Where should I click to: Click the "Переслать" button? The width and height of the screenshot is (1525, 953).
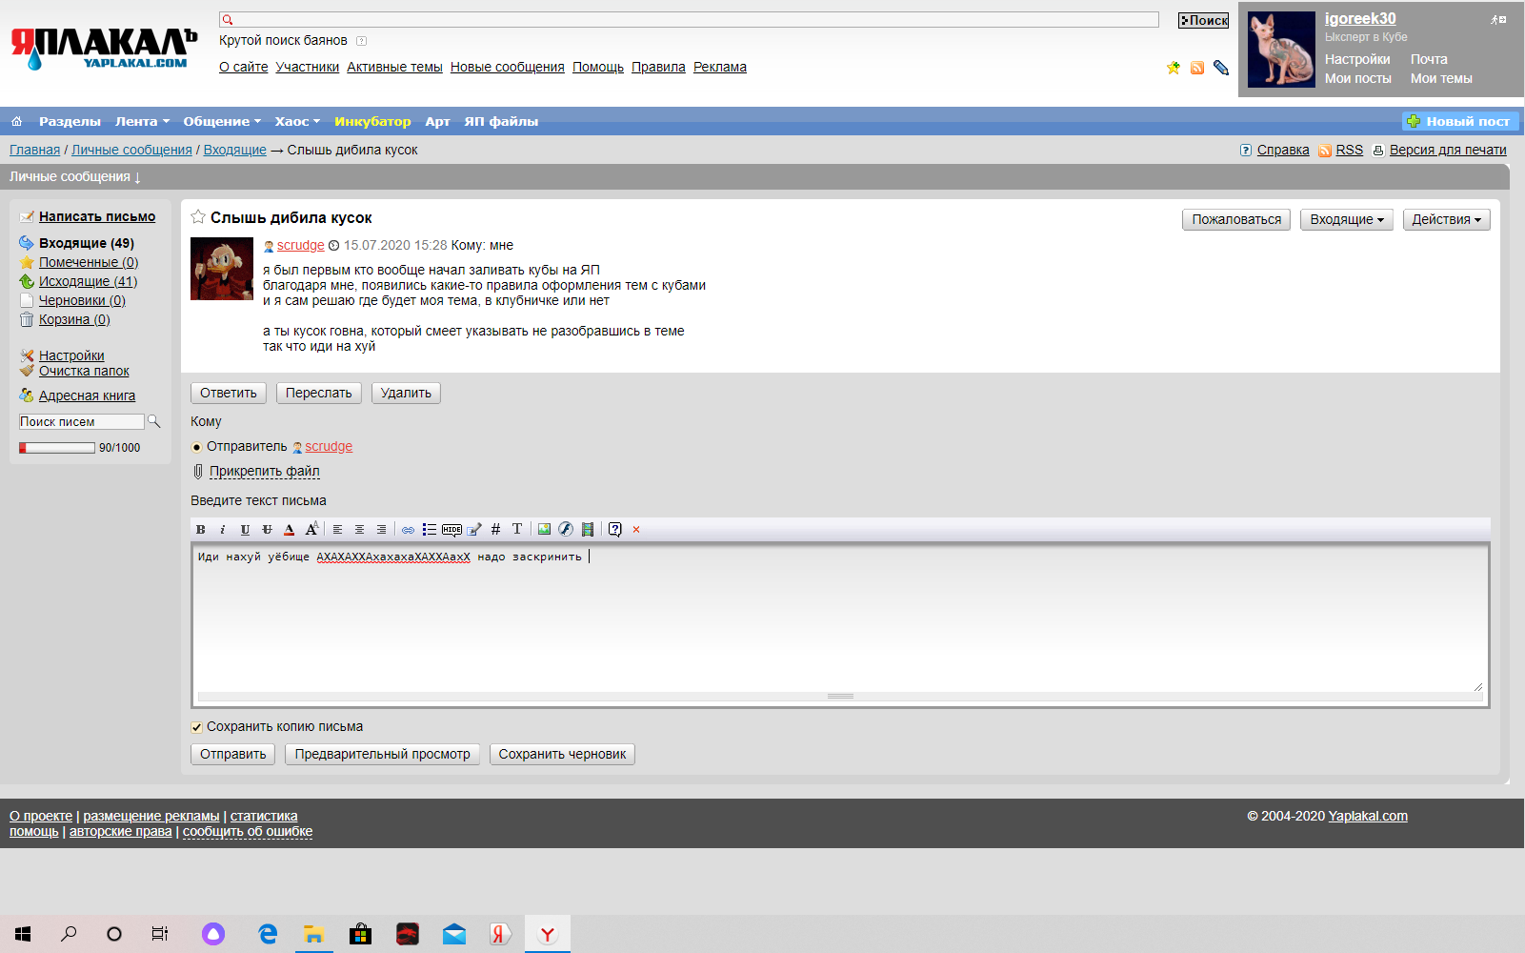tap(319, 393)
